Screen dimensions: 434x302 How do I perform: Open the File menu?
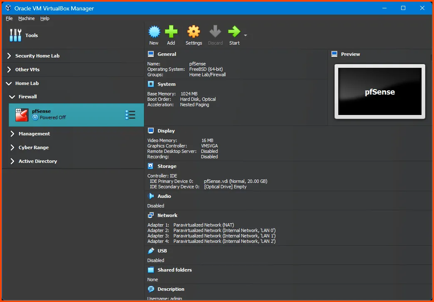click(x=9, y=18)
